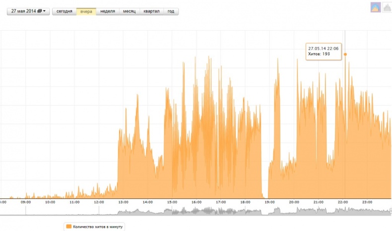
Task: Click the calendar icon in the date selector
Action: (x=39, y=11)
